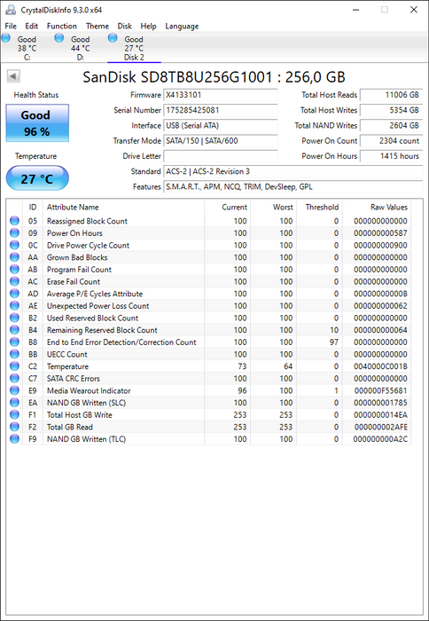The width and height of the screenshot is (429, 621).
Task: Click raw value 0040000C001B
Action: (x=380, y=366)
